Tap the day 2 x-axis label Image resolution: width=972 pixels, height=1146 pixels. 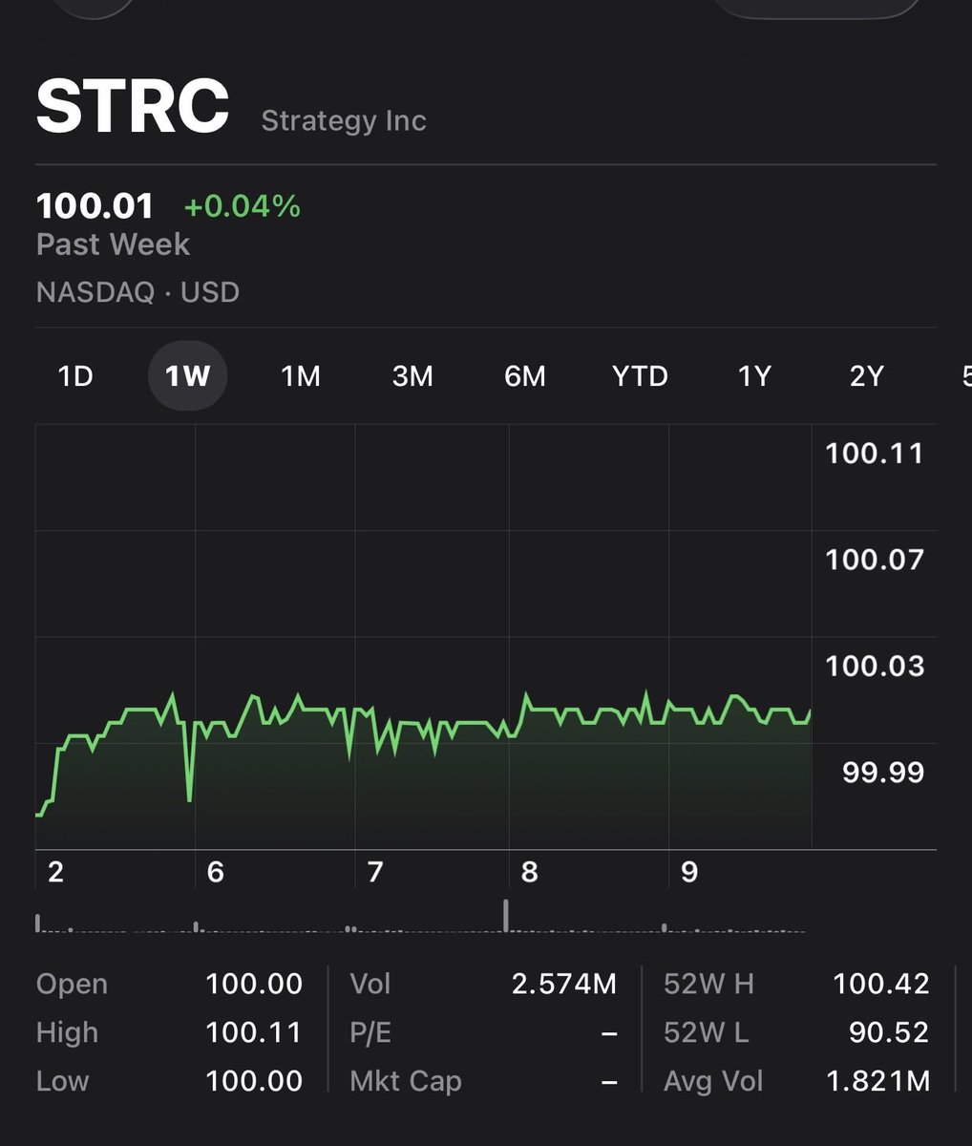click(55, 872)
